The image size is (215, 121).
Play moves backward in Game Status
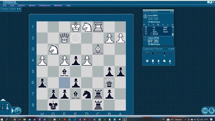coord(154,25)
